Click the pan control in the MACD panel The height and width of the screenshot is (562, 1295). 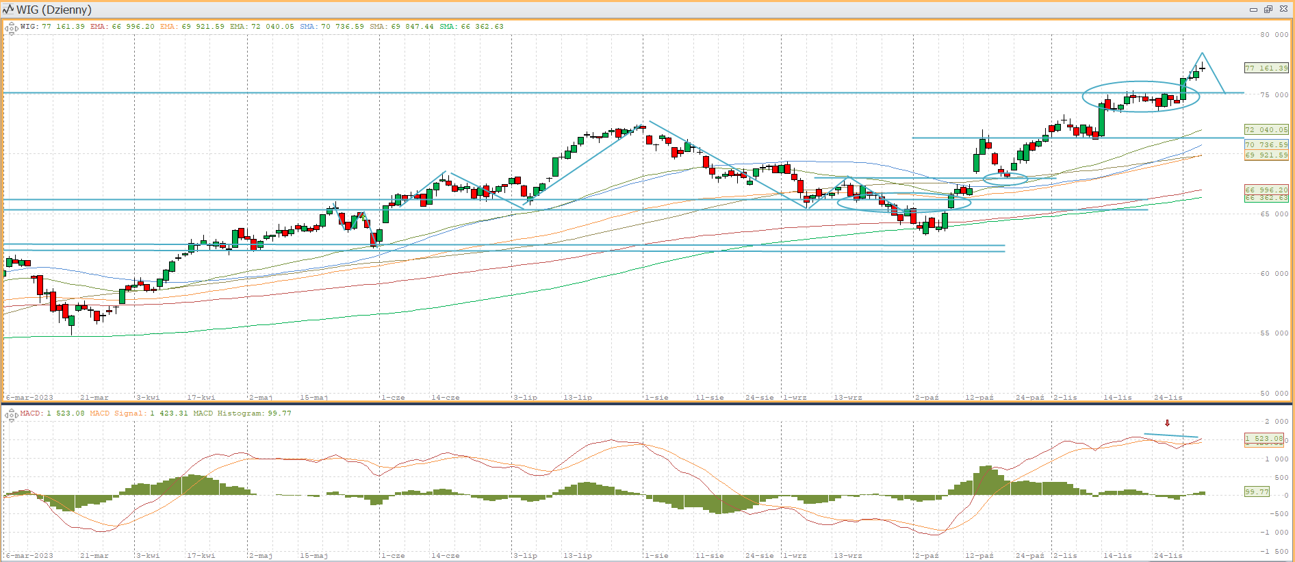click(x=12, y=415)
